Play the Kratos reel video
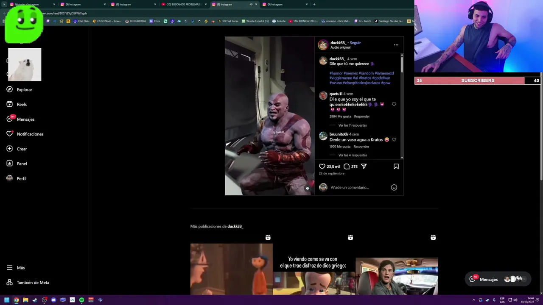 click(270, 116)
